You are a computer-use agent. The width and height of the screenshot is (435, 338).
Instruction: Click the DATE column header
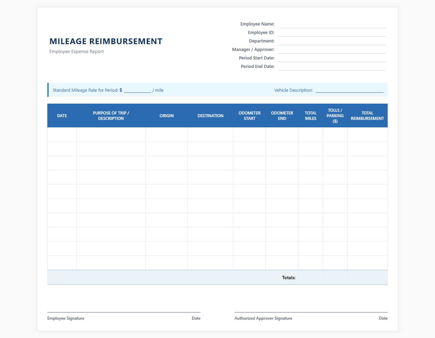click(x=62, y=116)
